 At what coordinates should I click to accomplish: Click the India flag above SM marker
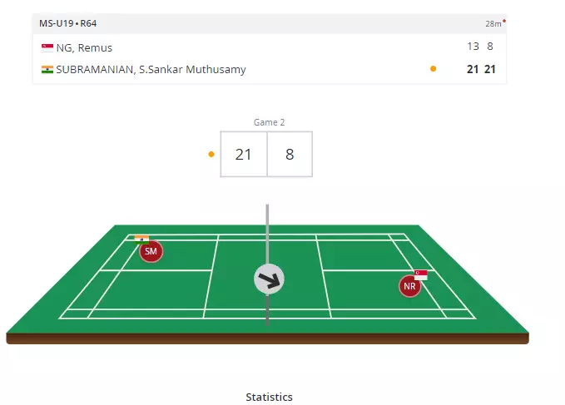coord(141,238)
